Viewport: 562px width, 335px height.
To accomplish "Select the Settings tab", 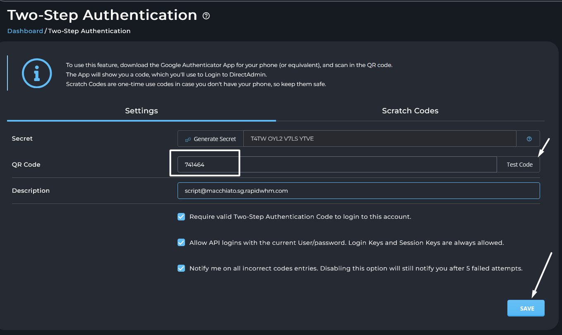I will coord(142,111).
